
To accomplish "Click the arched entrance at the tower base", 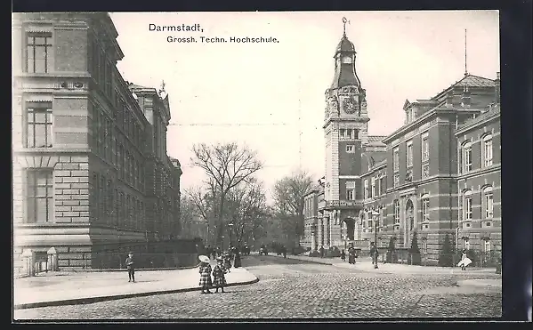I will (350, 229).
